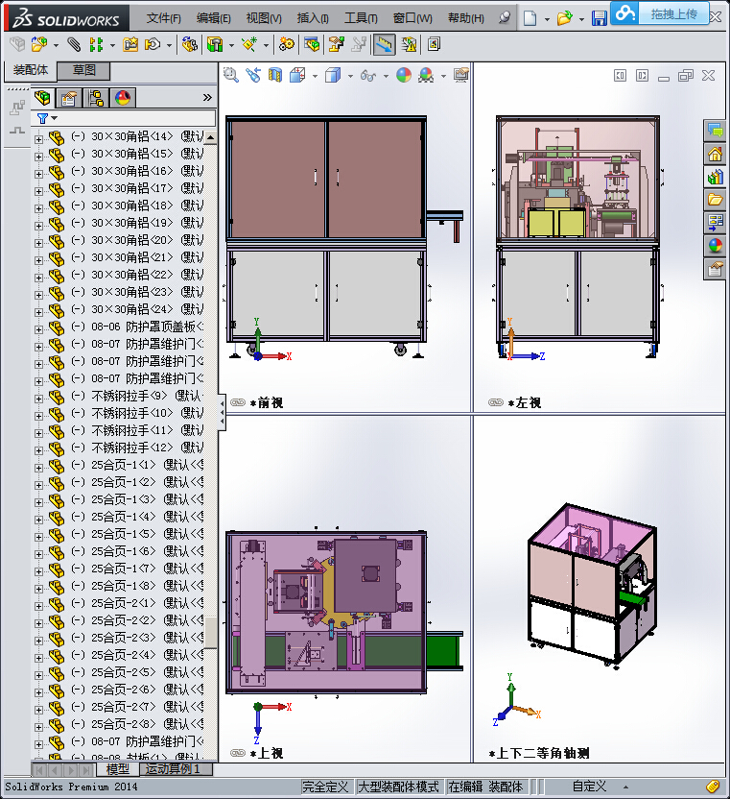This screenshot has height=799, width=730.
Task: Click Show Hidden Components icon
Action: click(x=189, y=45)
